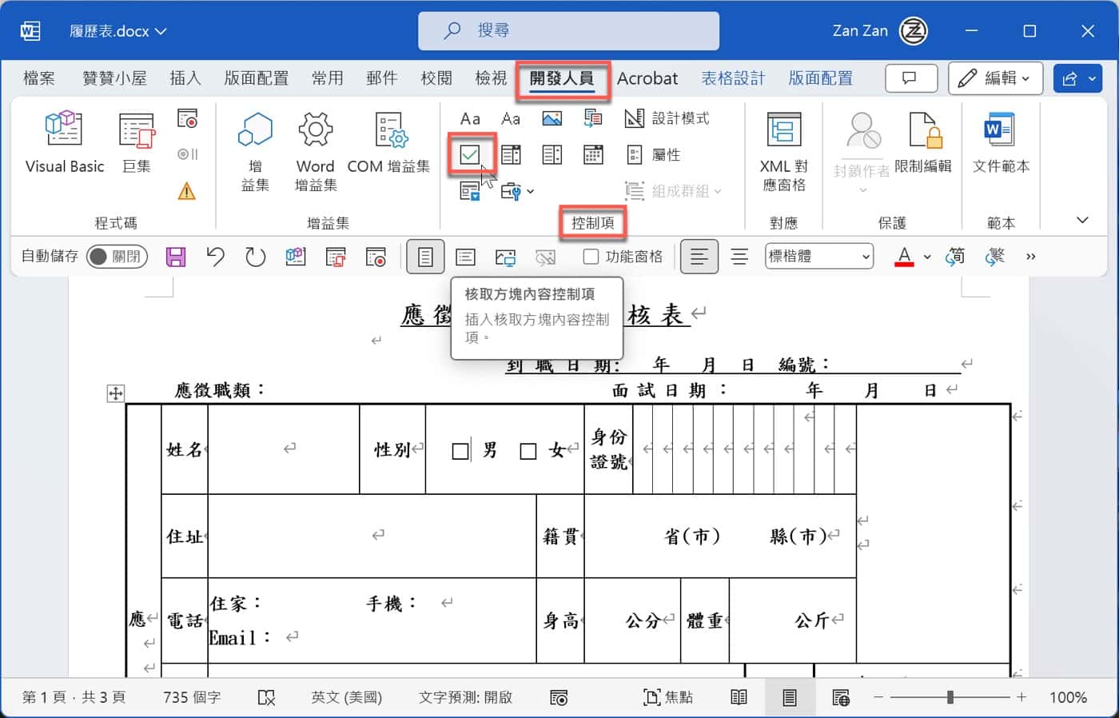
Task: Center align text in quick toolbar
Action: point(739,257)
